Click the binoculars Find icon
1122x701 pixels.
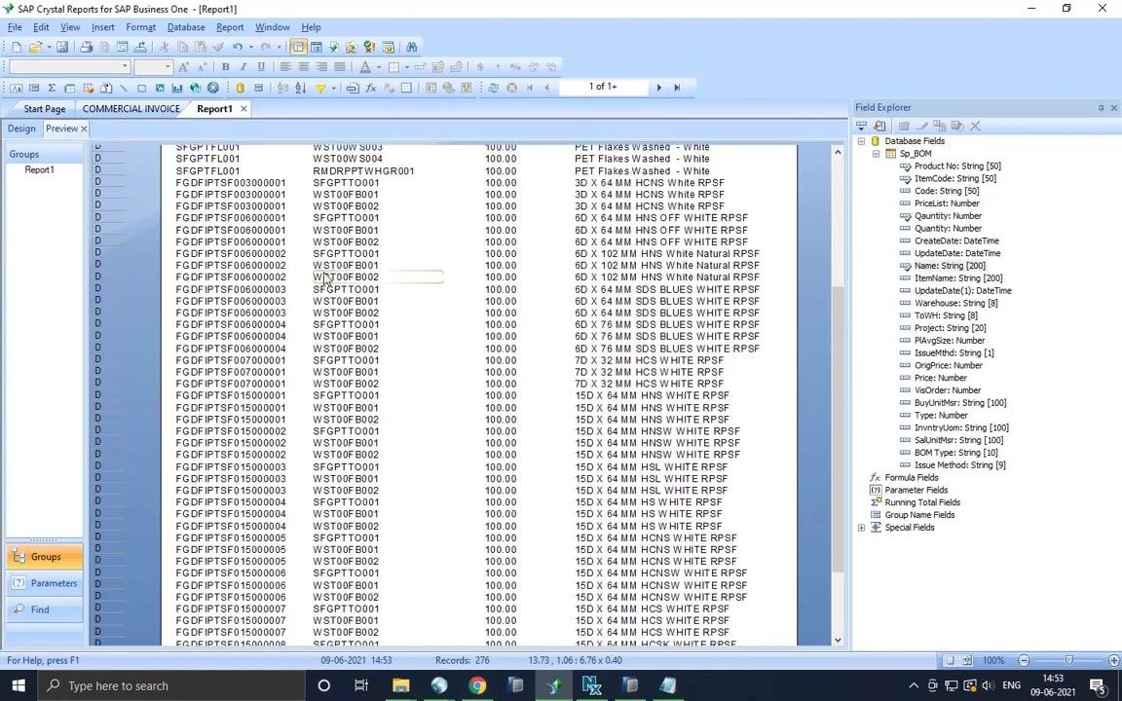411,47
